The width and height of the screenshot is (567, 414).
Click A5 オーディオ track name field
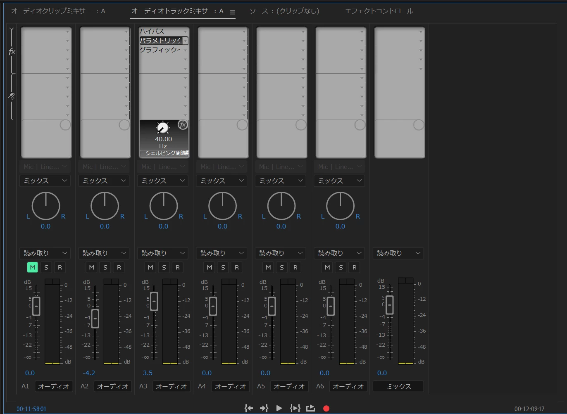289,386
